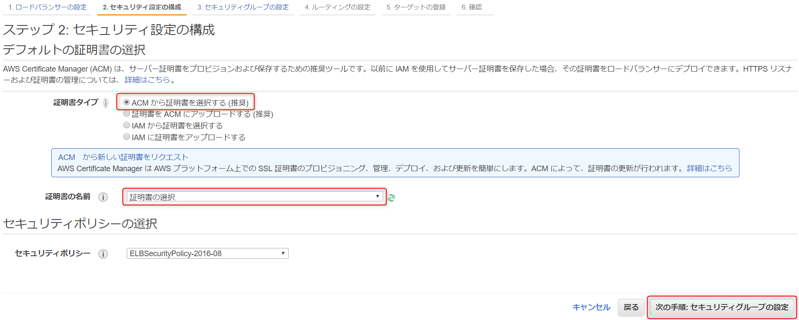The image size is (799, 320).
Task: Click the デフォルトの証明書の選択 heading
Action: coord(74,50)
